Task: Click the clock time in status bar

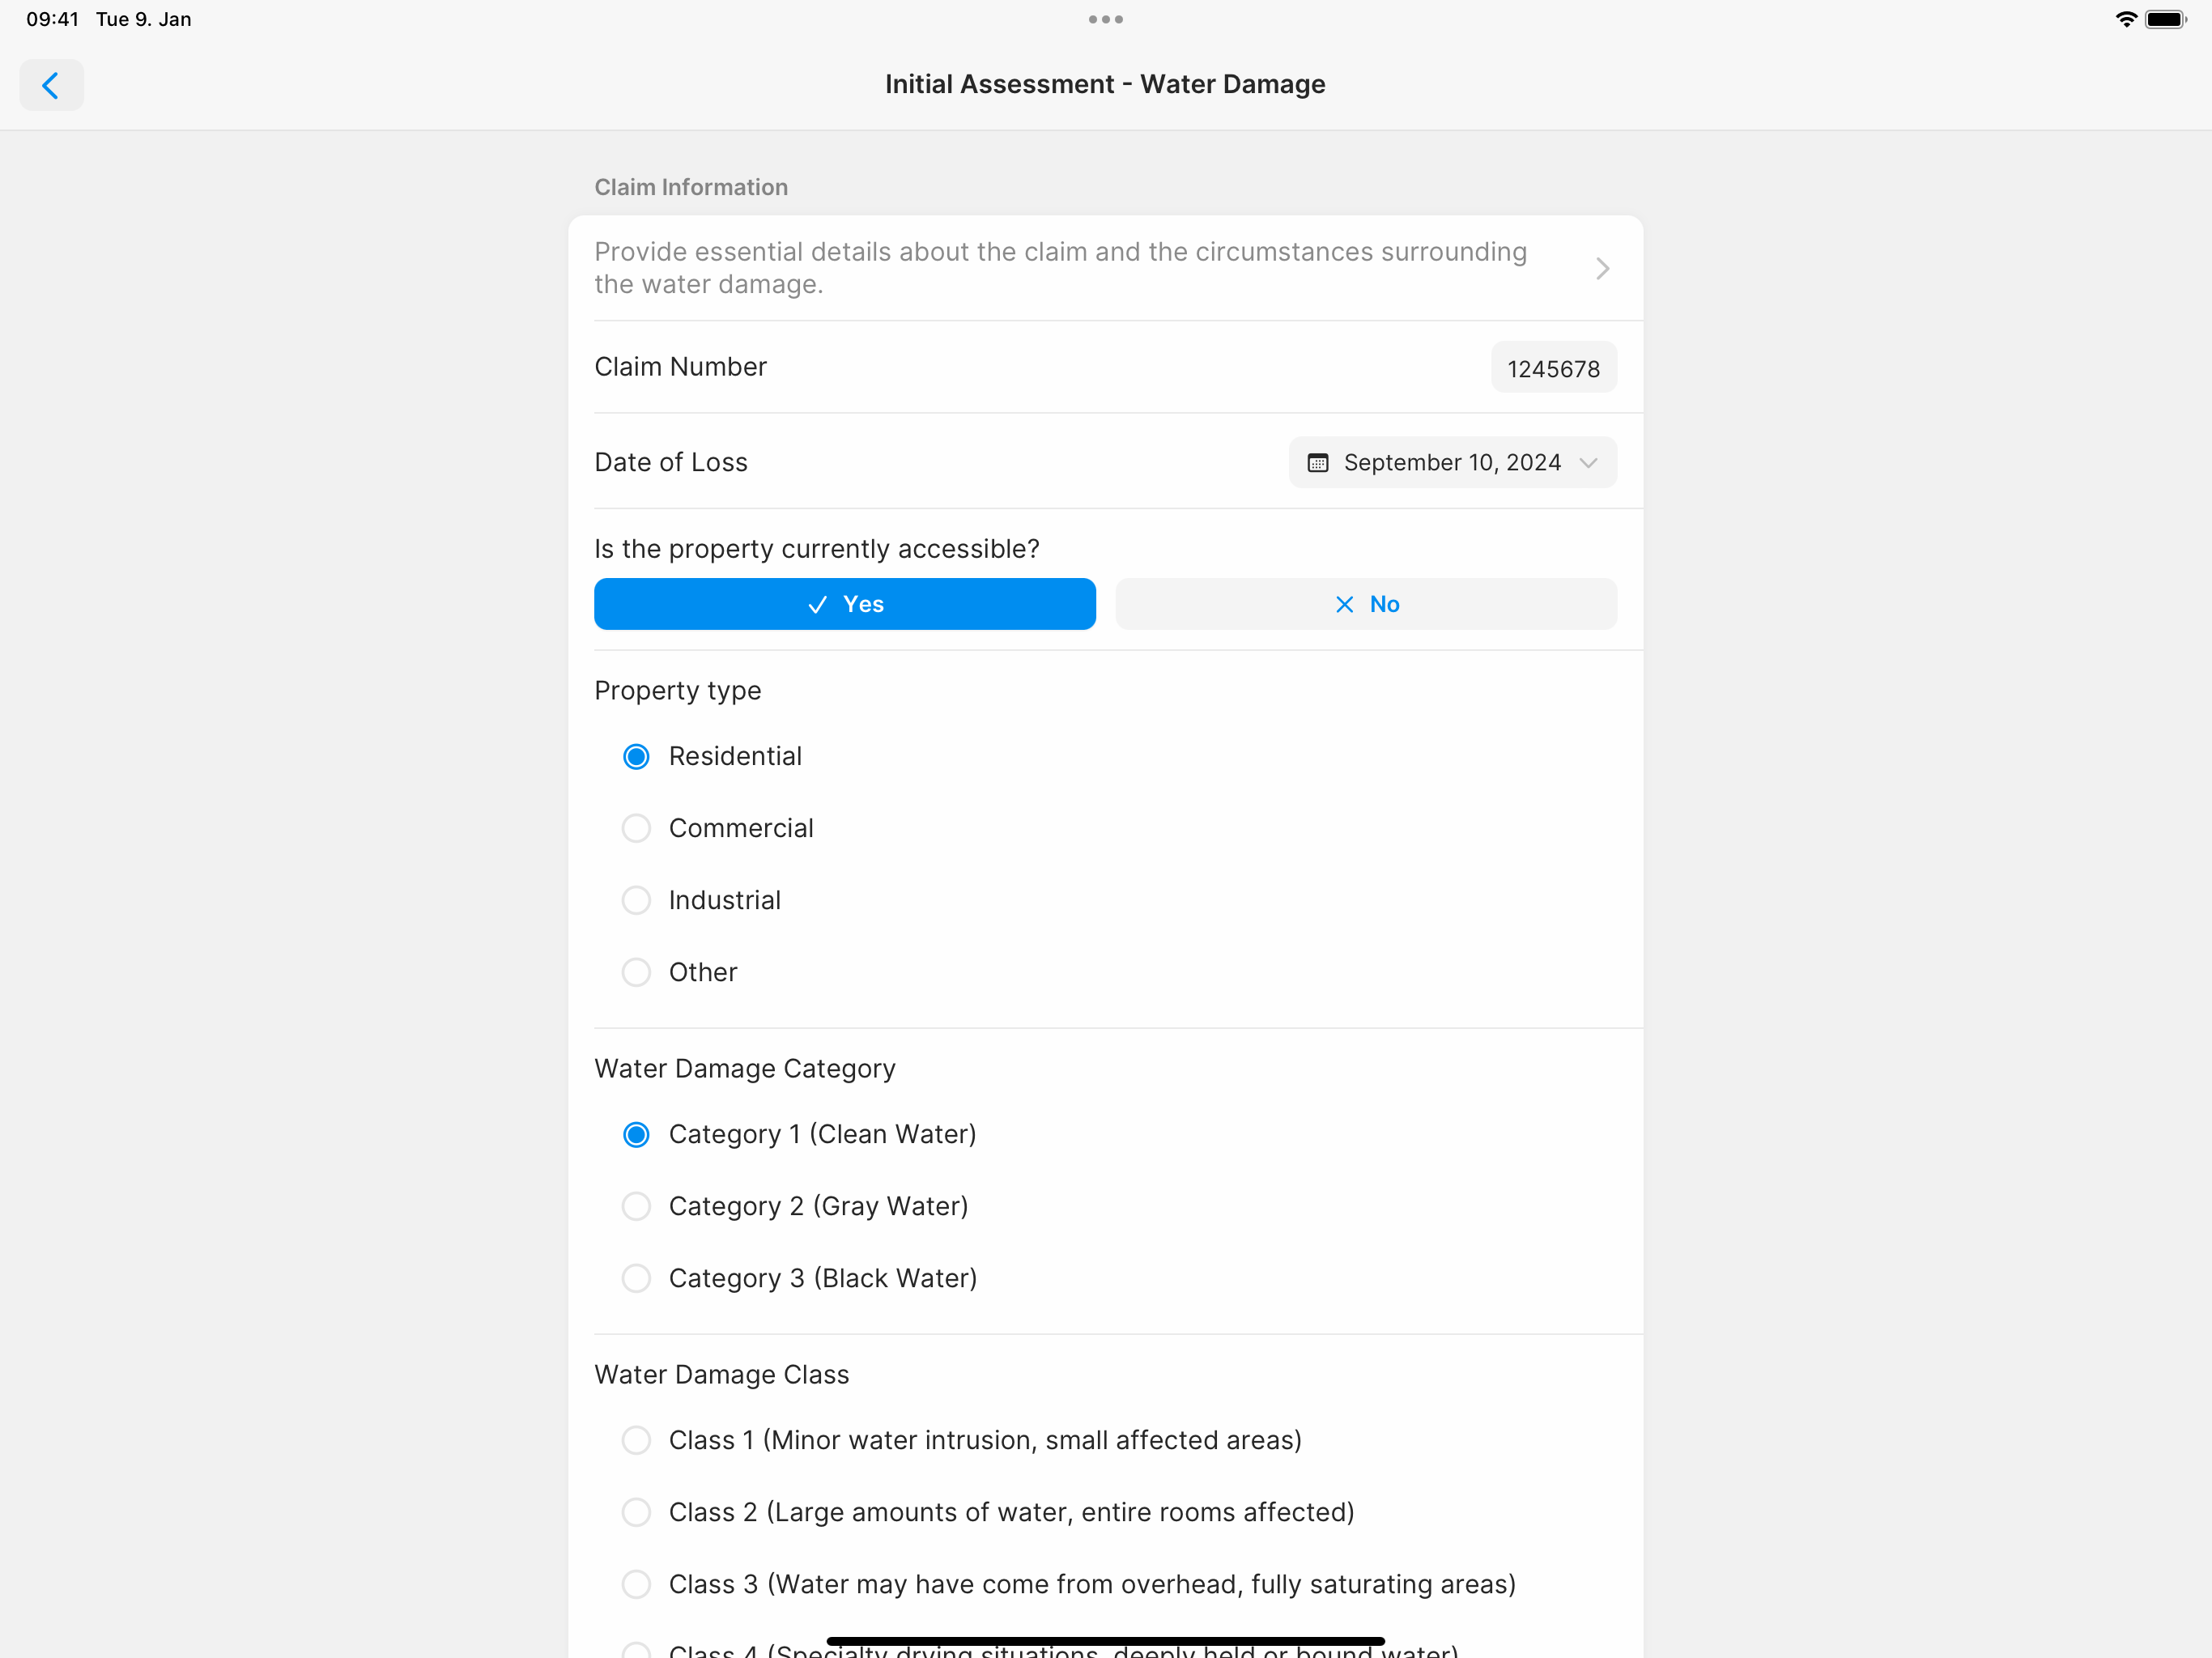Action: (52, 18)
